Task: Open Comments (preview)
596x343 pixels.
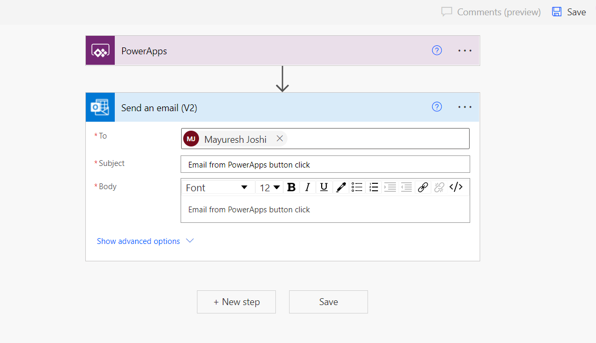Action: 490,12
